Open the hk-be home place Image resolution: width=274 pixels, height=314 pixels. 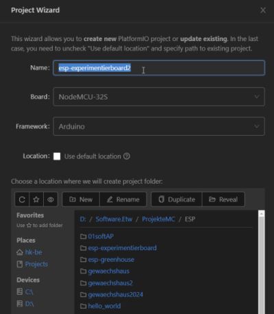(x=29, y=252)
